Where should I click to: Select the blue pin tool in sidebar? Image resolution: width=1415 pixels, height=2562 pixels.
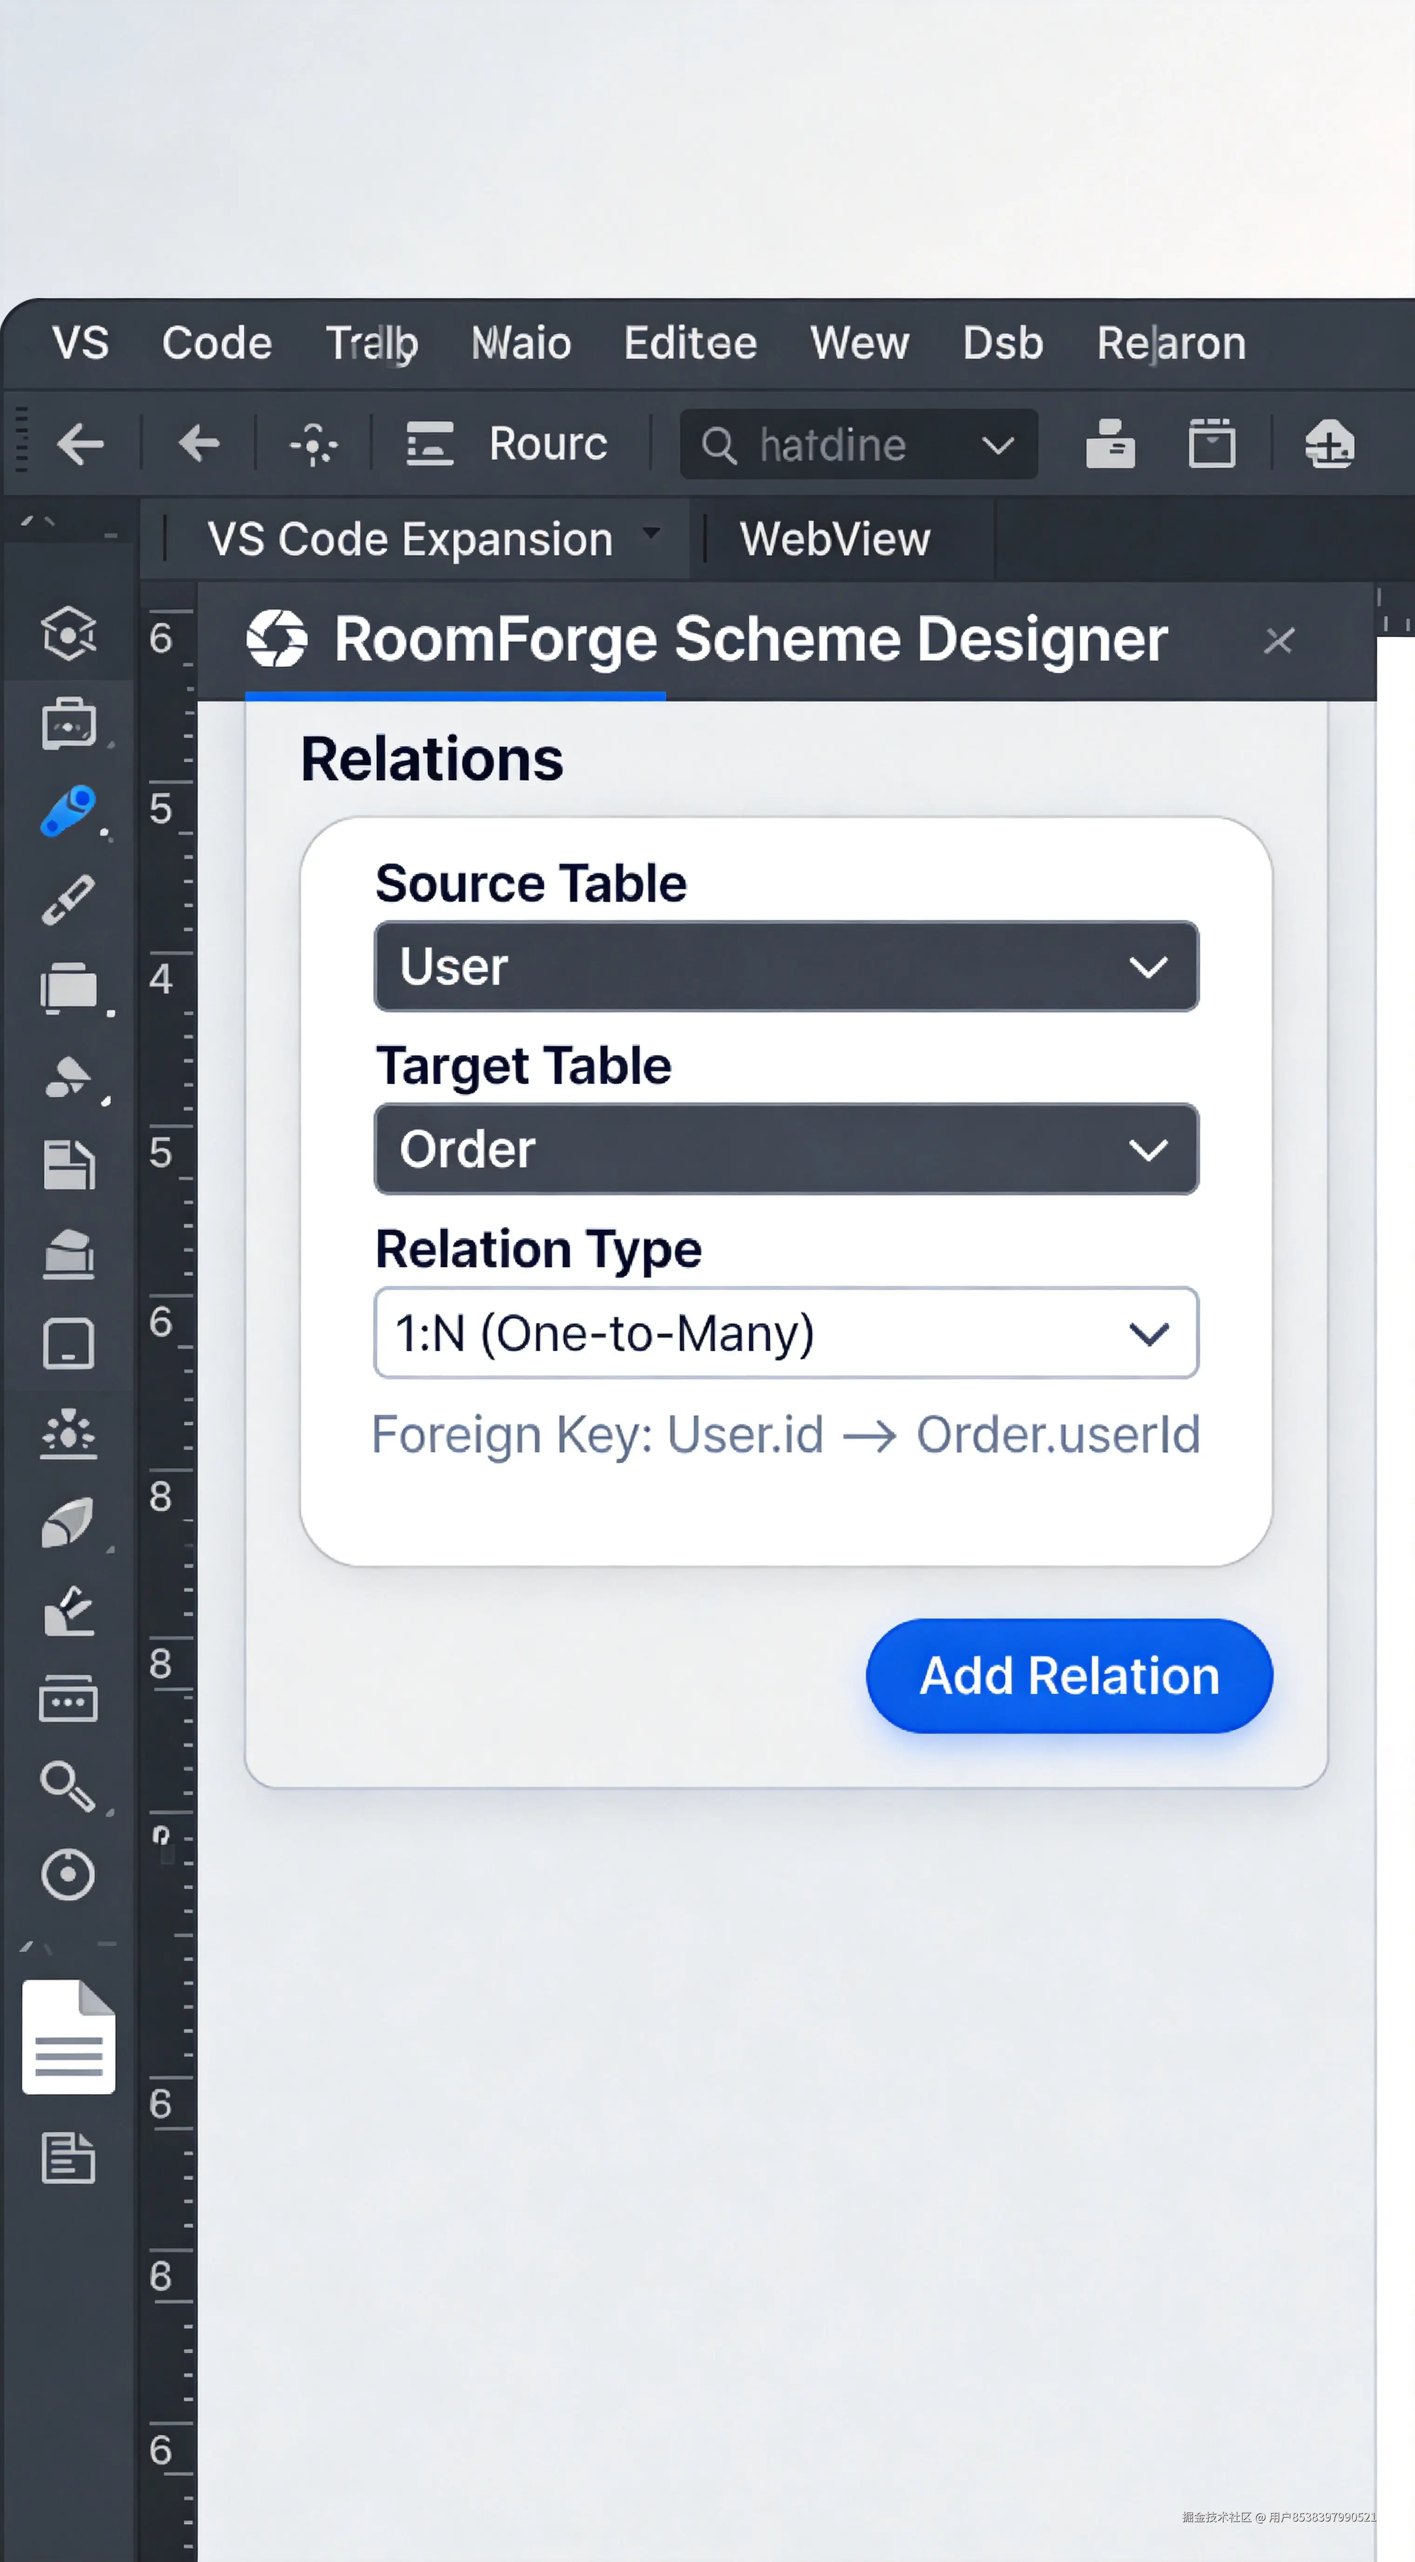(x=68, y=810)
